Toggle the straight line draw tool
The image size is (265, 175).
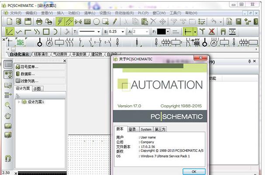(x=10, y=31)
